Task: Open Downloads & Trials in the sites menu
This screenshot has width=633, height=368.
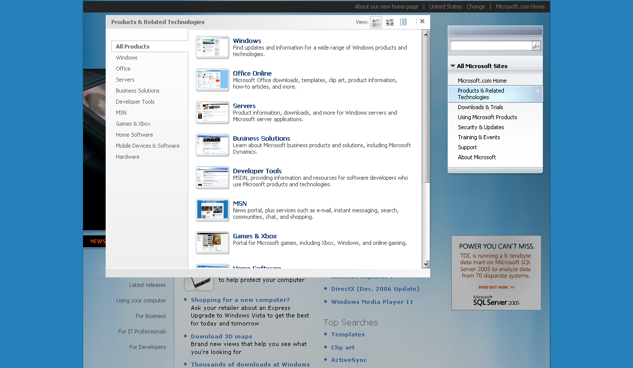Action: click(x=480, y=107)
